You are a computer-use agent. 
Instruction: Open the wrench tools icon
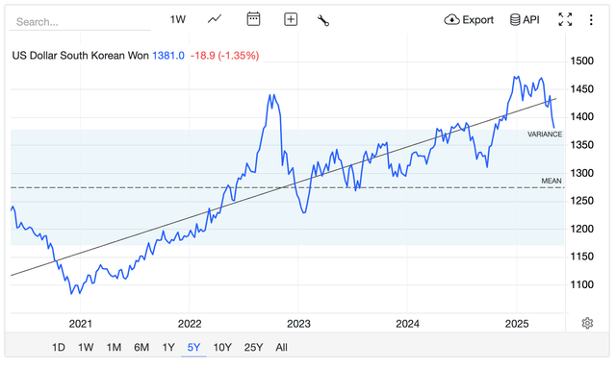(x=323, y=20)
